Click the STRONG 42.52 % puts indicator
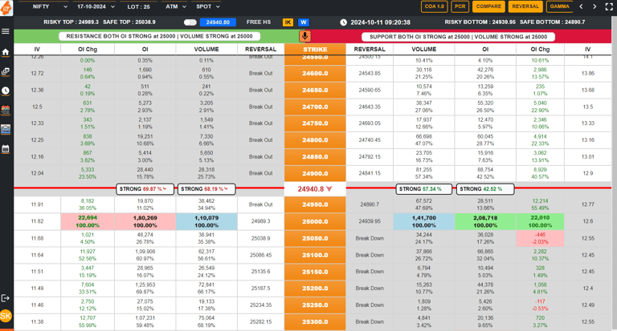 tap(485, 189)
